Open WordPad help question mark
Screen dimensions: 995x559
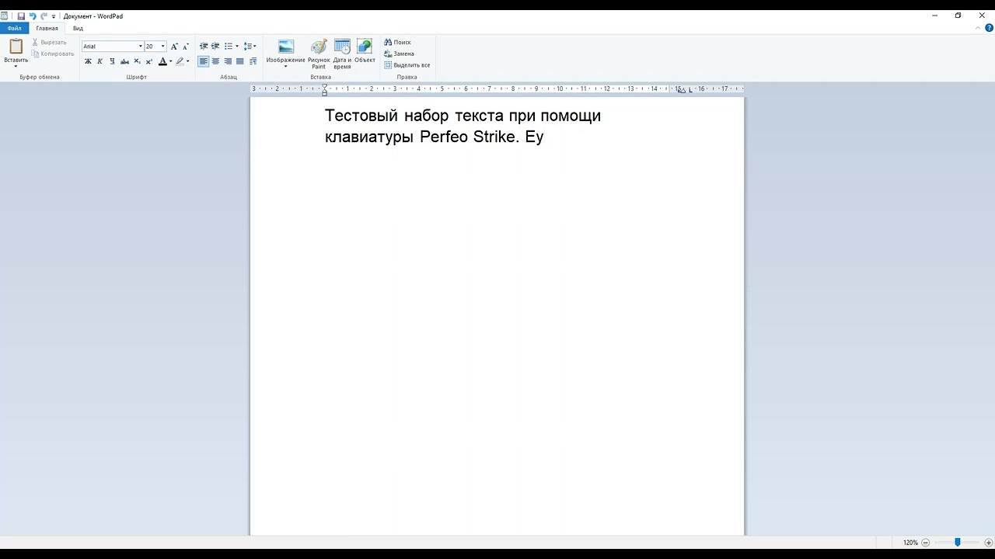(x=989, y=28)
